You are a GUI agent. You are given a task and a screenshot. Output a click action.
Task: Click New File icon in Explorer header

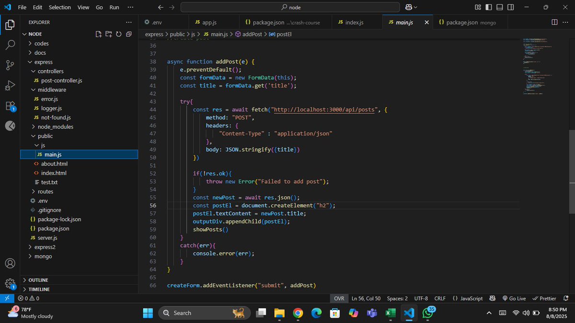pyautogui.click(x=98, y=34)
